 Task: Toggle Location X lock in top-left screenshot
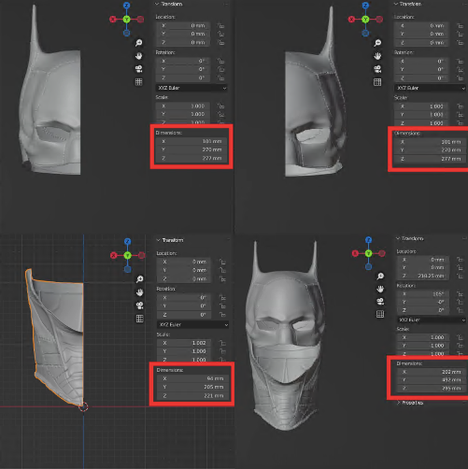pyautogui.click(x=220, y=25)
